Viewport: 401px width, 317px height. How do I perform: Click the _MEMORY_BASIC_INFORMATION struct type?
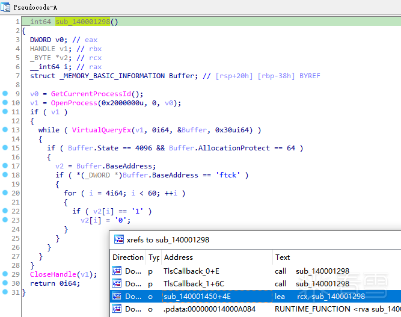click(x=112, y=76)
